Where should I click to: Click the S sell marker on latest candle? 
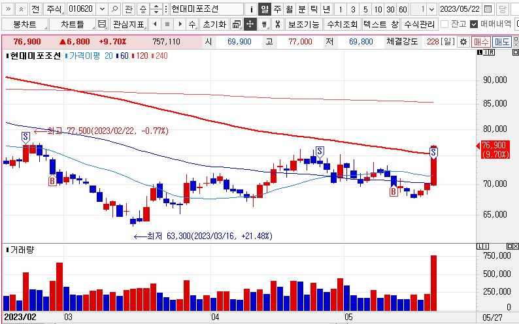pyautogui.click(x=433, y=153)
